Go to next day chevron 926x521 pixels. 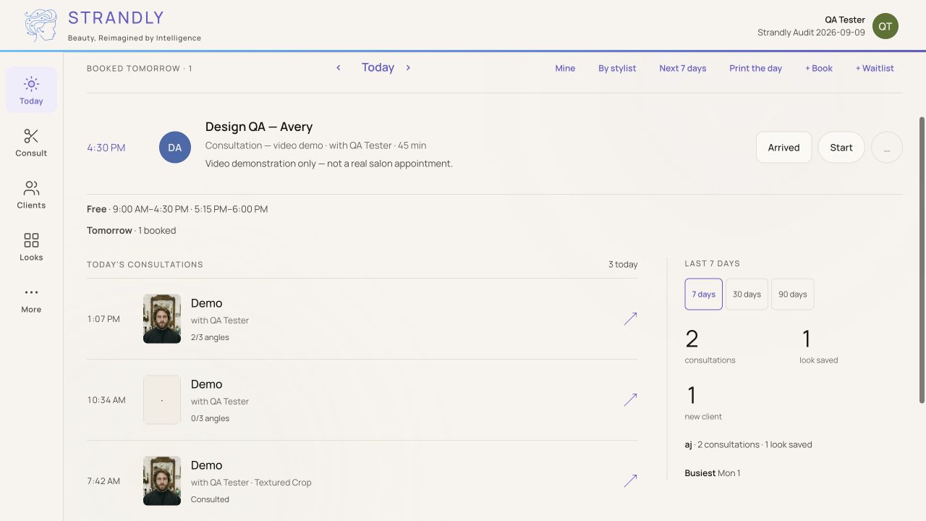(408, 68)
